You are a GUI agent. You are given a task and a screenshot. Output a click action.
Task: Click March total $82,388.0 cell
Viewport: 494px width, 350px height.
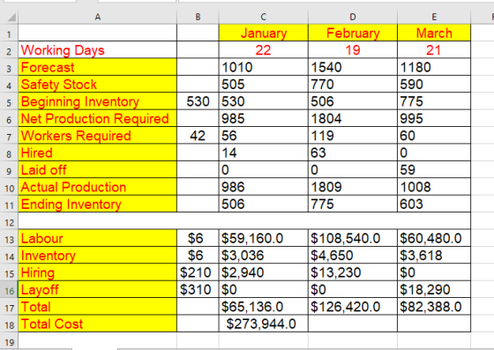(434, 307)
